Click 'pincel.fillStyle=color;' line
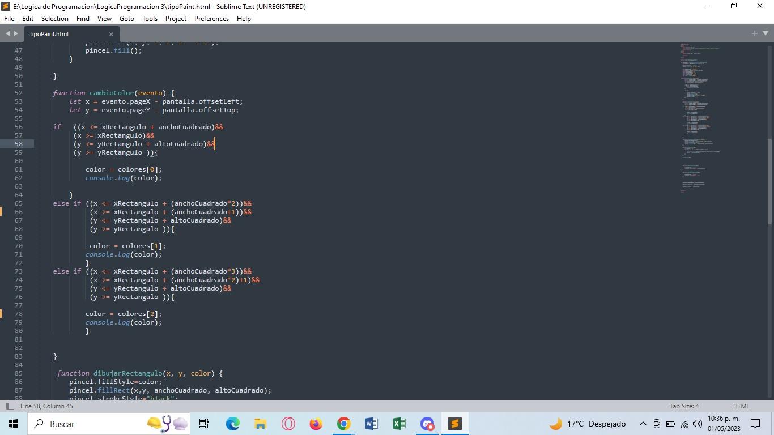The height and width of the screenshot is (435, 774). pyautogui.click(x=116, y=382)
